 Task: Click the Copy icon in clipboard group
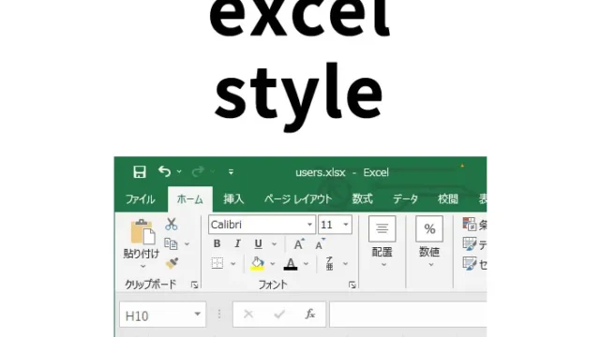[x=171, y=243]
